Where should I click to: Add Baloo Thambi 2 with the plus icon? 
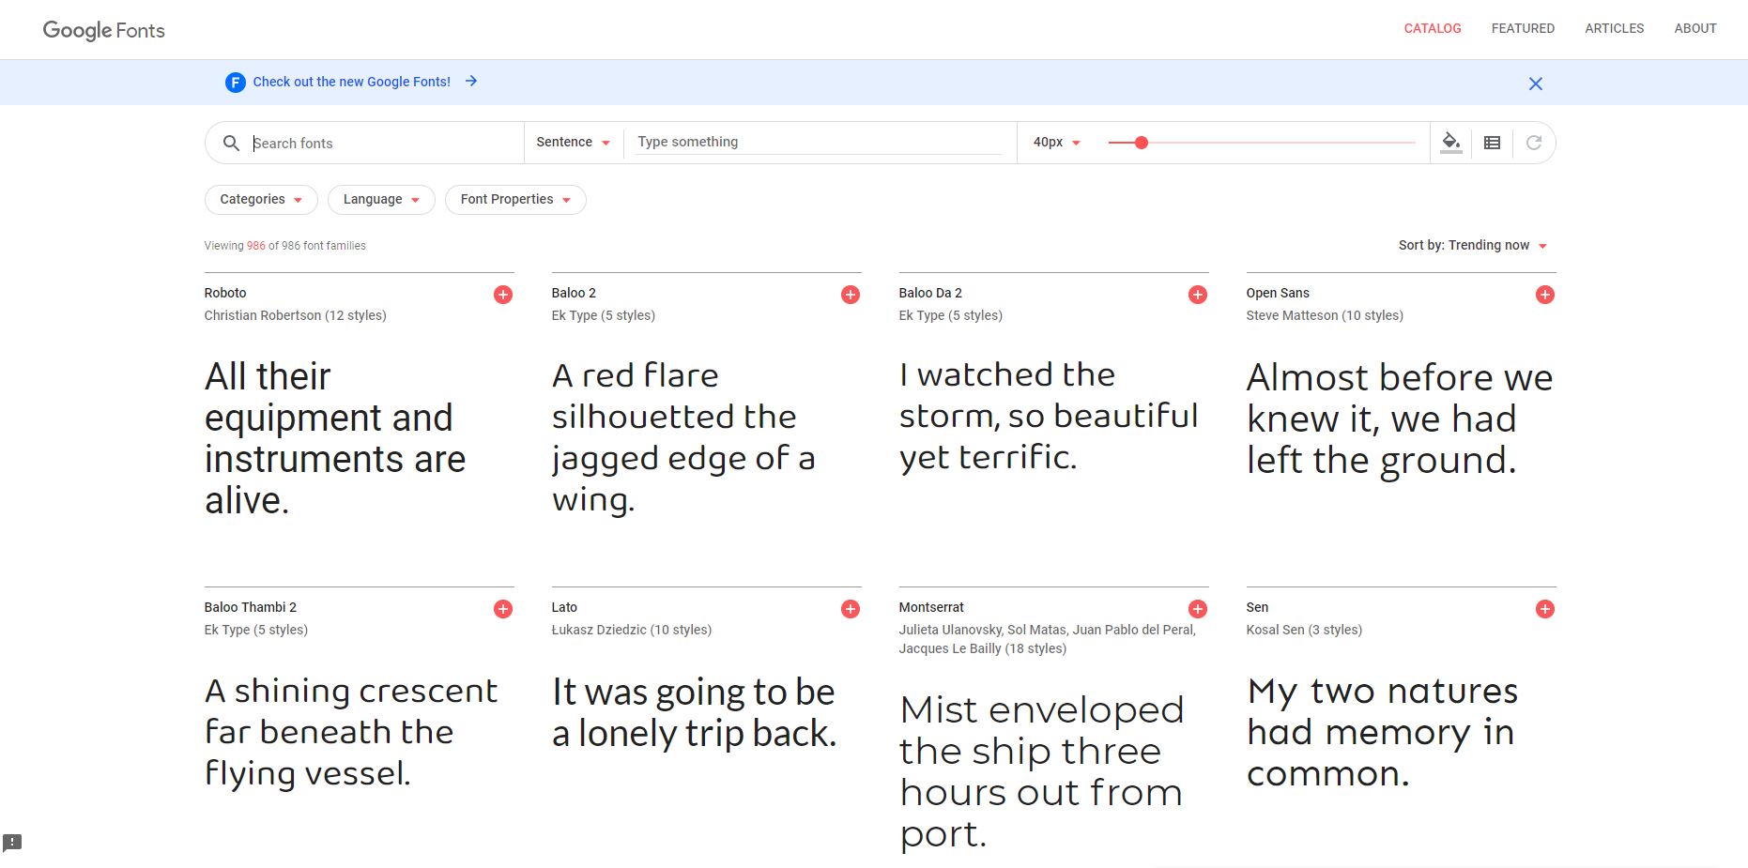pos(503,609)
